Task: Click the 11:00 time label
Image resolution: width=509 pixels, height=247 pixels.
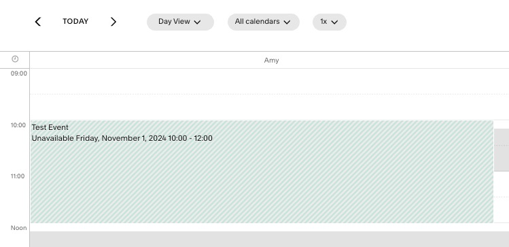Action: 18,176
